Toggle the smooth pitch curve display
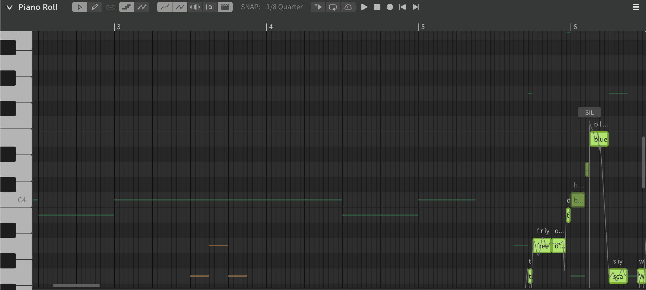The height and width of the screenshot is (290, 646). [x=165, y=7]
